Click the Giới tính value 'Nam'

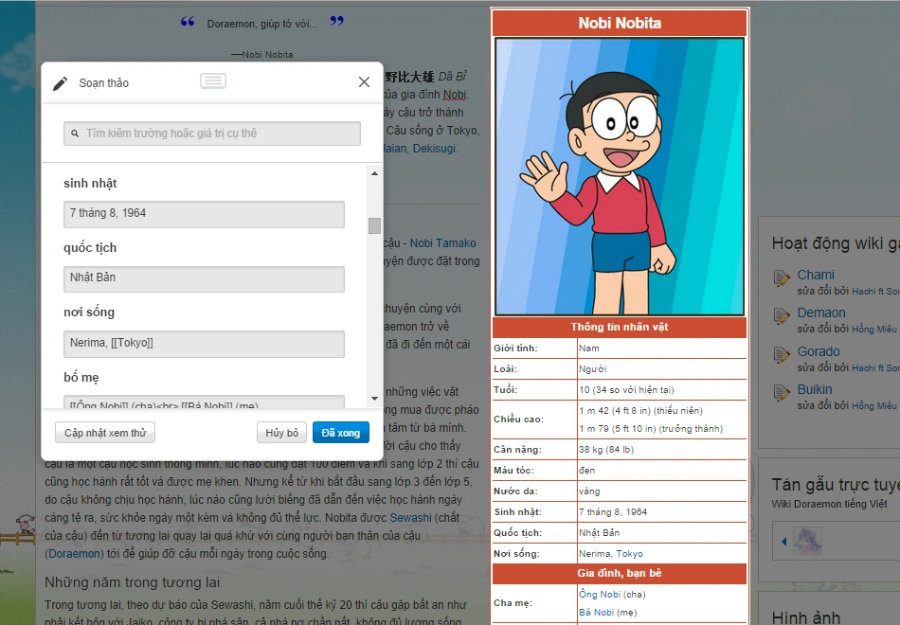[x=589, y=348]
